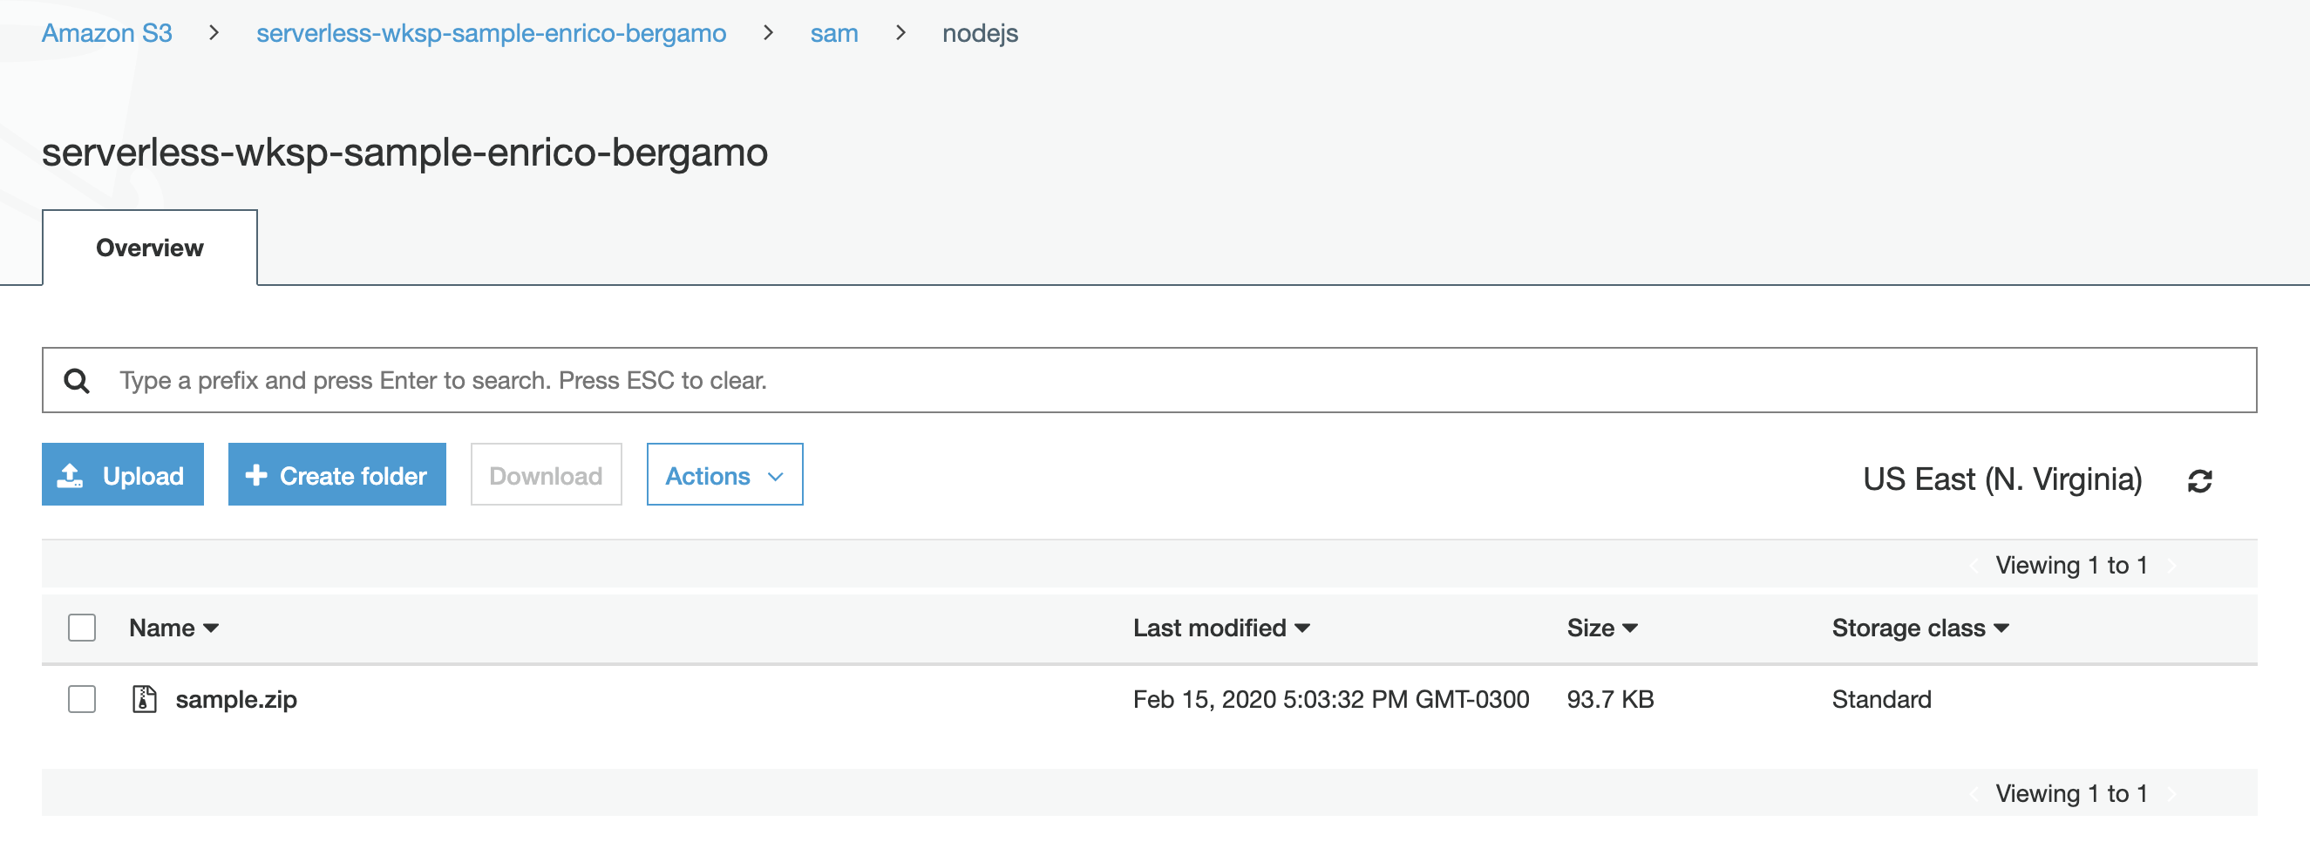Click the bucket title serverless-wksp-sample-enrico-bergamo heading
This screenshot has width=2310, height=849.
pyautogui.click(x=404, y=153)
